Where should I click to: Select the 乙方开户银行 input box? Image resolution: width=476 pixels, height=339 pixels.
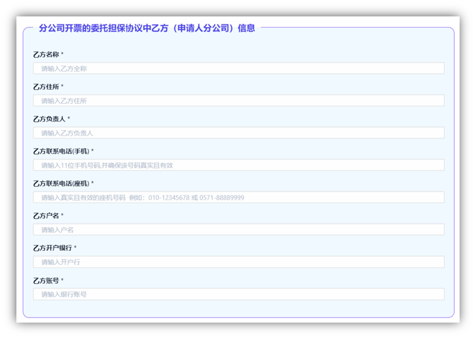238,262
